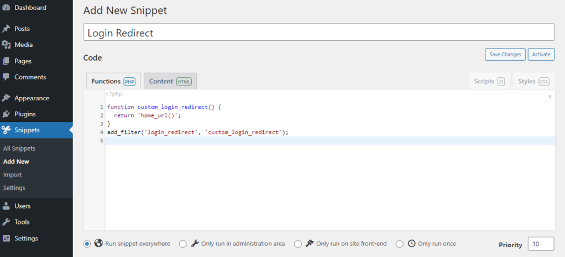This screenshot has height=257, width=565.
Task: Click the Dashboard gauge icon in sidebar
Action: click(6, 8)
